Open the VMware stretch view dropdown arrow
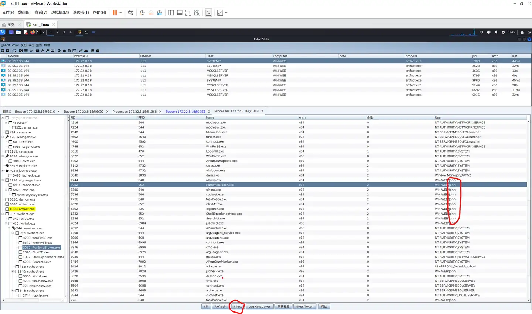This screenshot has height=314, width=532. pos(226,13)
